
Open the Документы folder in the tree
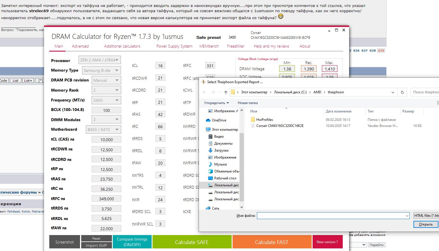click(220, 143)
